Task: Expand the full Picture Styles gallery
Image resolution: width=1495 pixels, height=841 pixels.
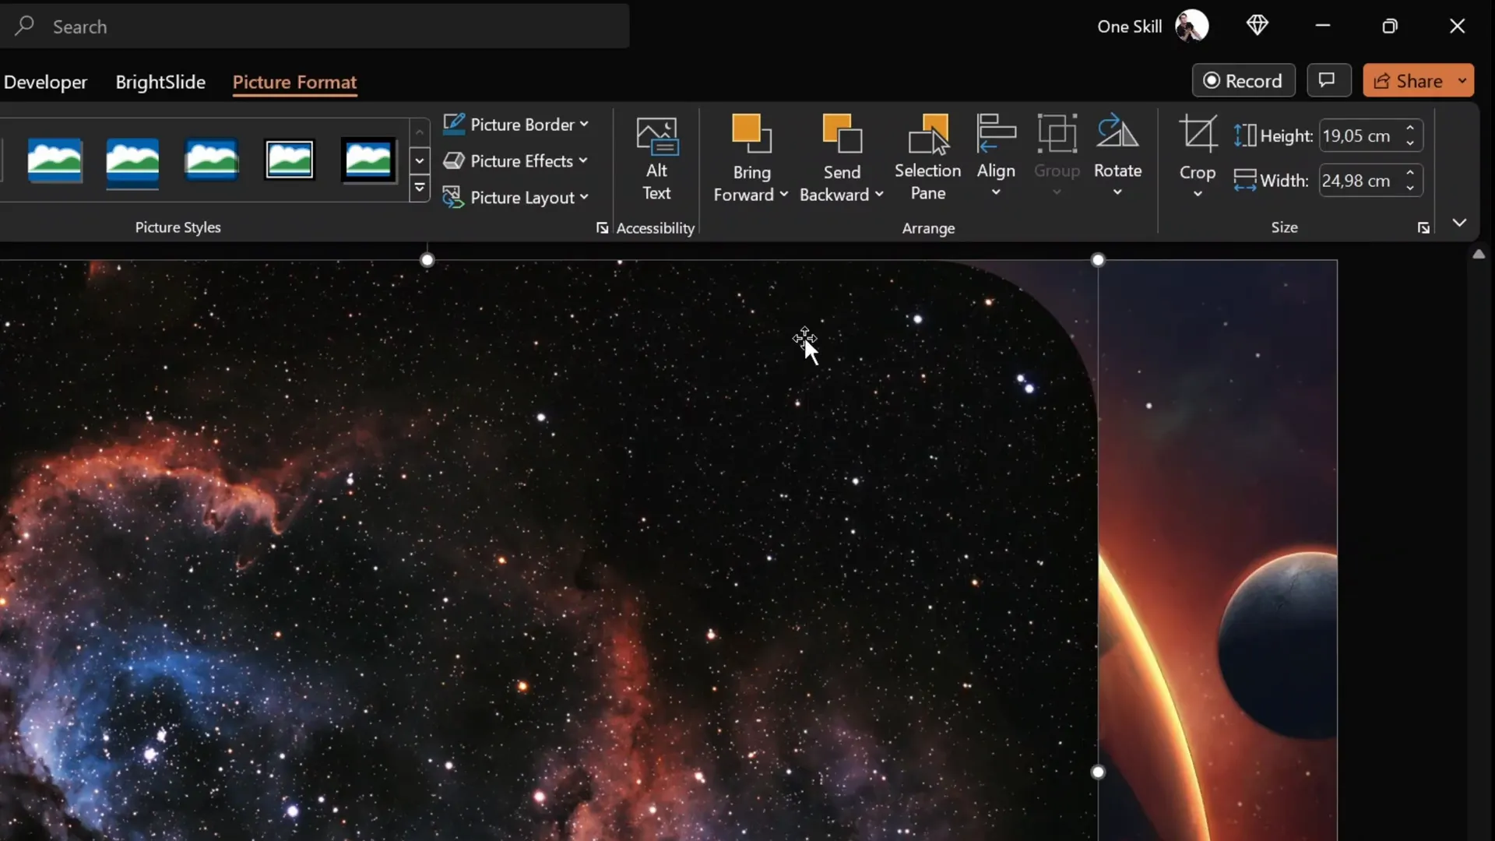Action: point(419,188)
